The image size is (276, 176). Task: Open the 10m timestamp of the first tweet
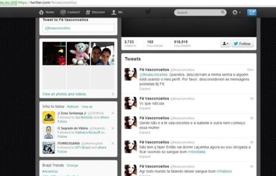pyautogui.click(x=250, y=70)
